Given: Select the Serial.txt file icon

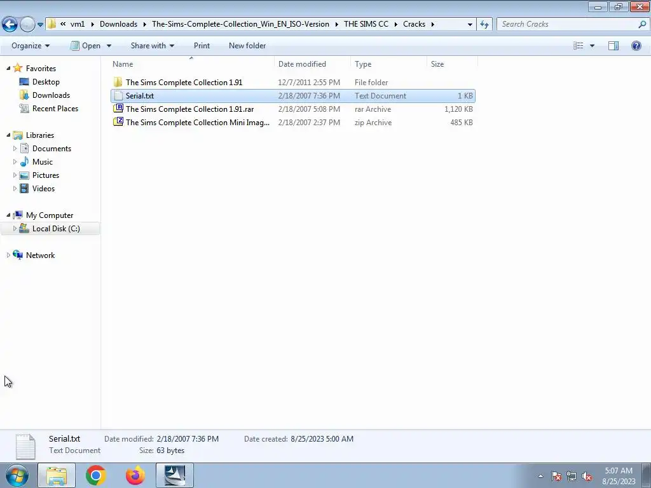Looking at the screenshot, I should point(118,96).
